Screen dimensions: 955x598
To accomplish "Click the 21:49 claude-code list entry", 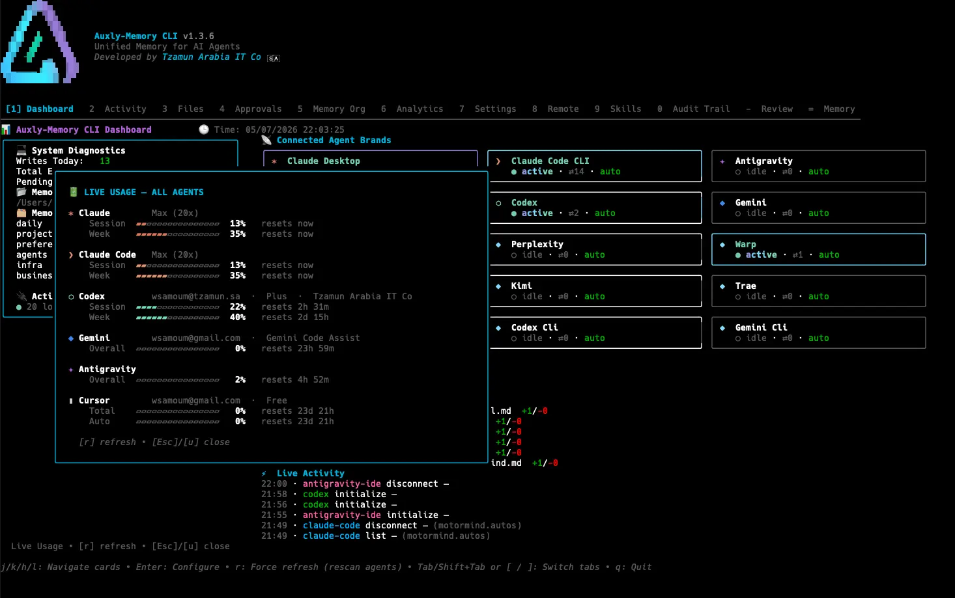I will (x=376, y=536).
